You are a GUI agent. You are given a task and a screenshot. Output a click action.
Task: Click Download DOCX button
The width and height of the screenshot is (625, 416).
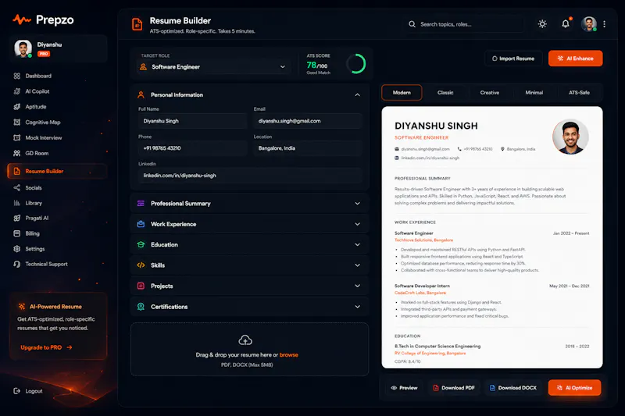[513, 388]
